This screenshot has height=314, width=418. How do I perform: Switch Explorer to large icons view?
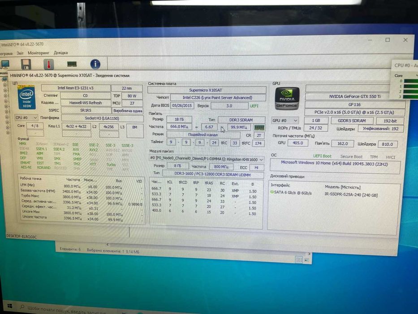pos(306,260)
